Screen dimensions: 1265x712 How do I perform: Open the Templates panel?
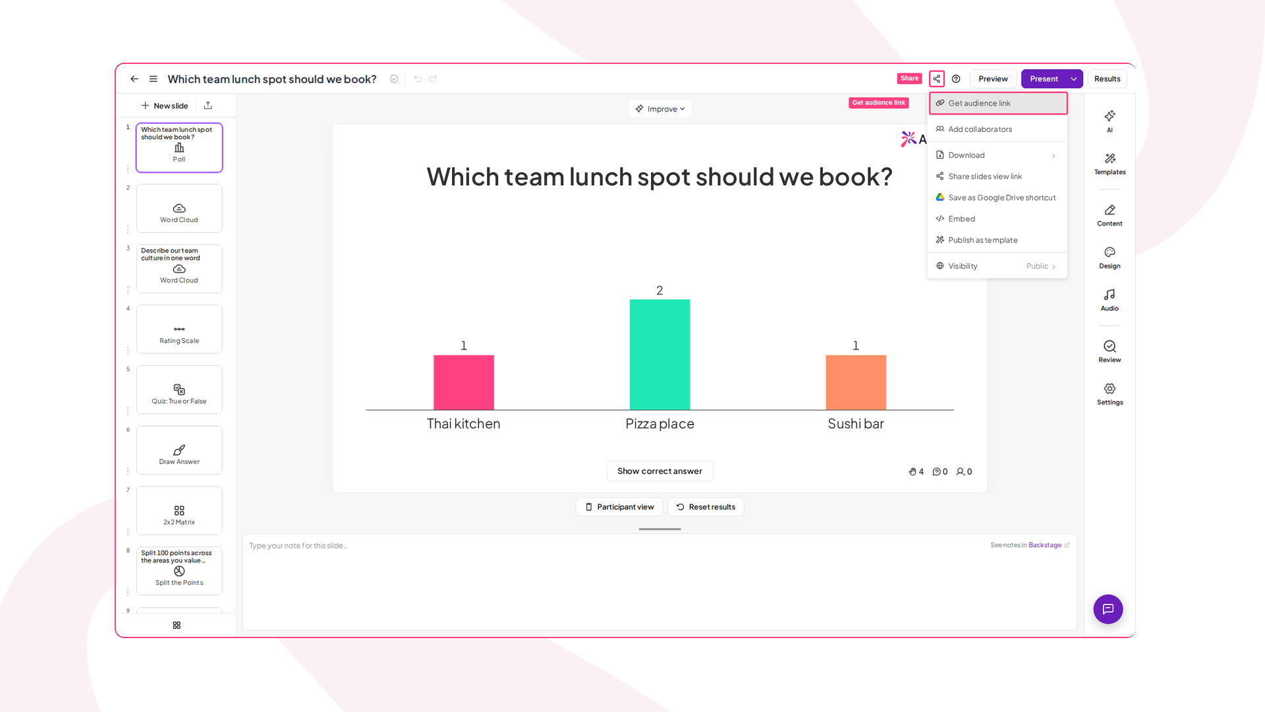point(1110,163)
